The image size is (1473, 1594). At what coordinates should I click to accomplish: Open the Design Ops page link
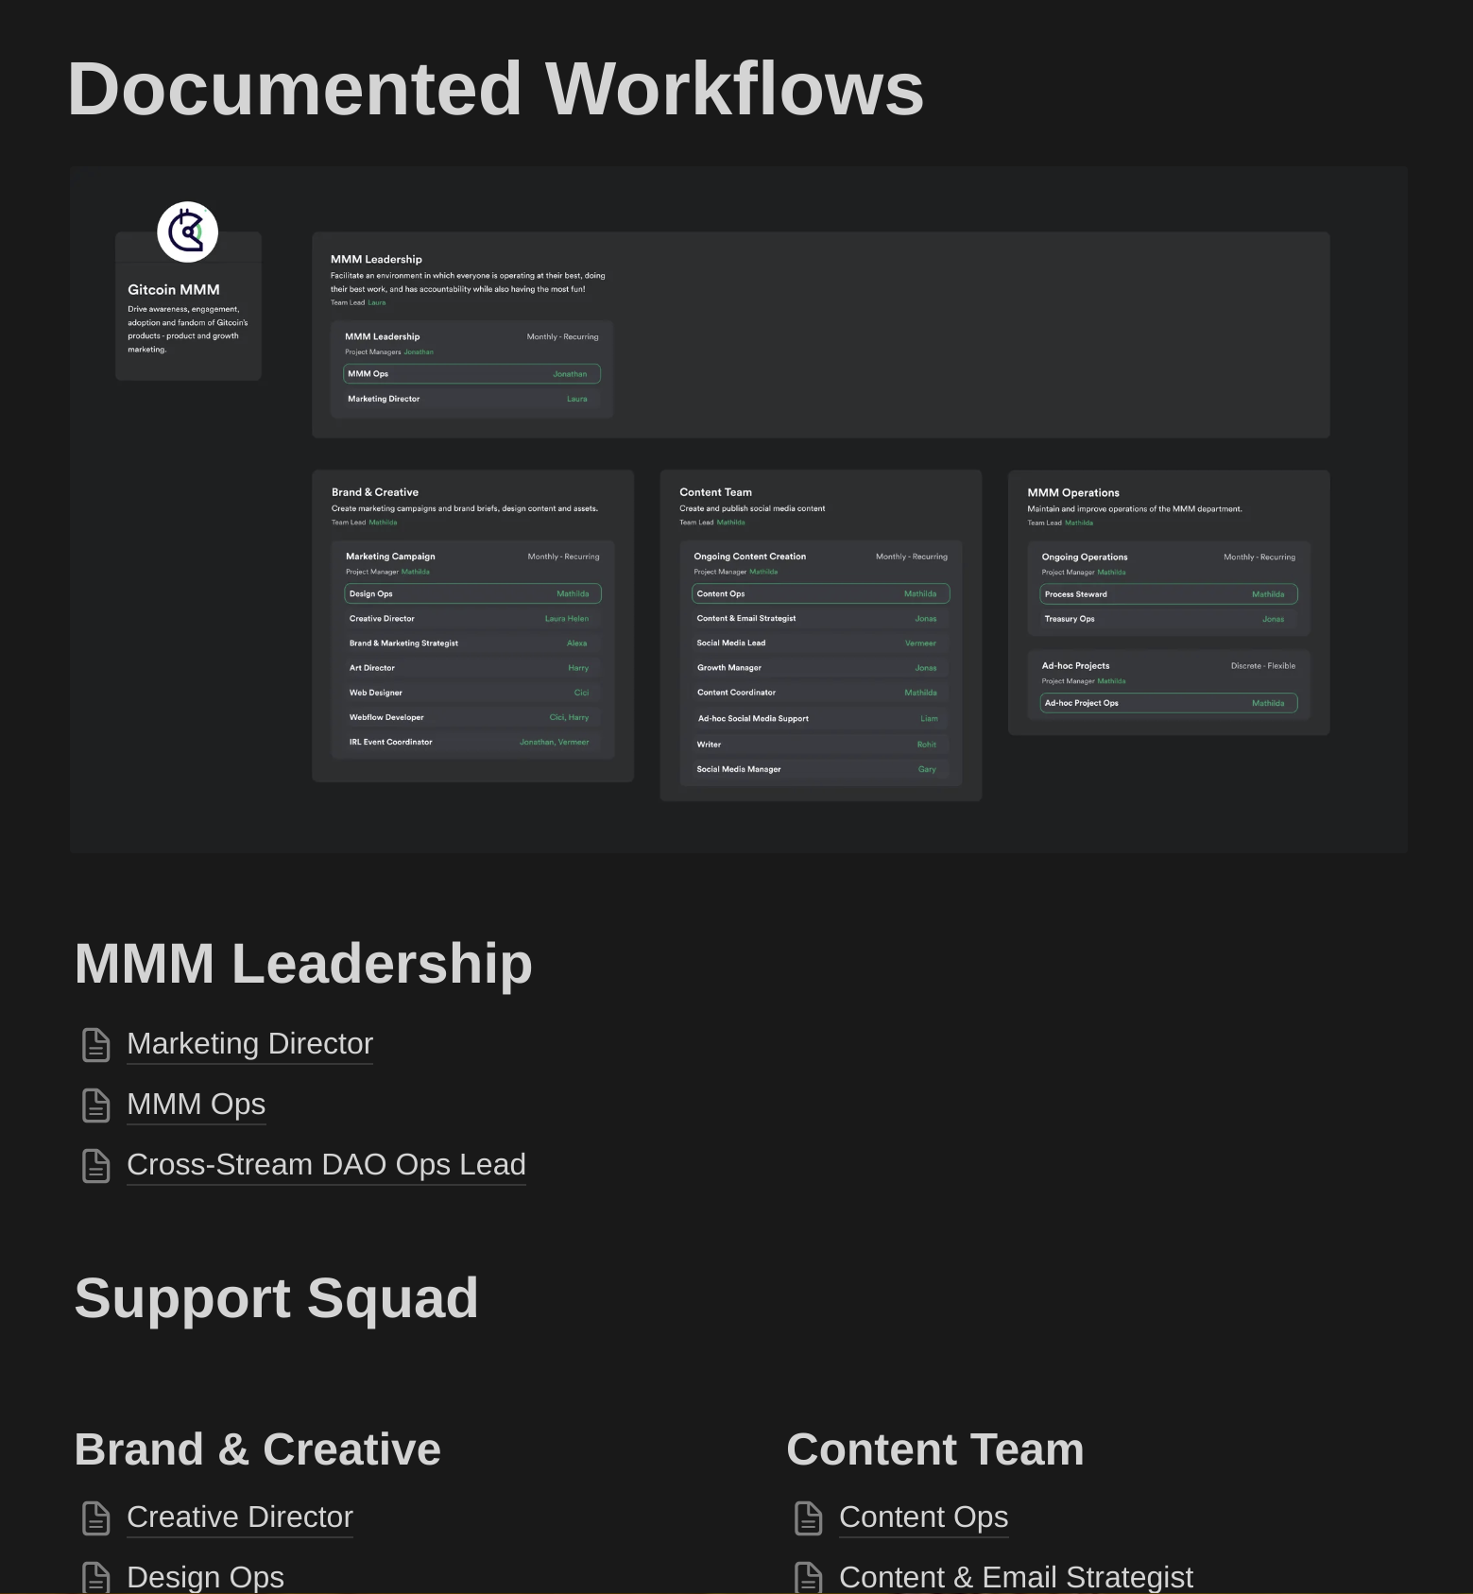[x=205, y=1576]
